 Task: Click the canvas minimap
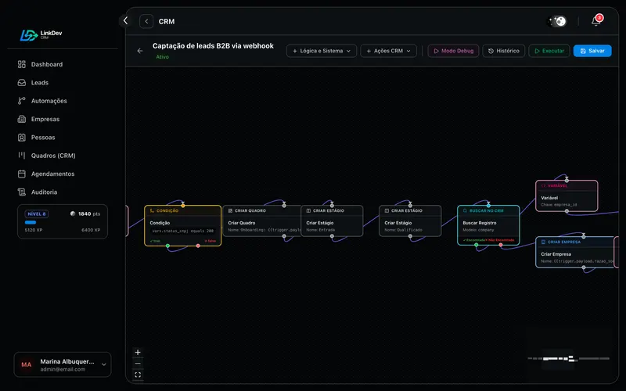(569, 353)
